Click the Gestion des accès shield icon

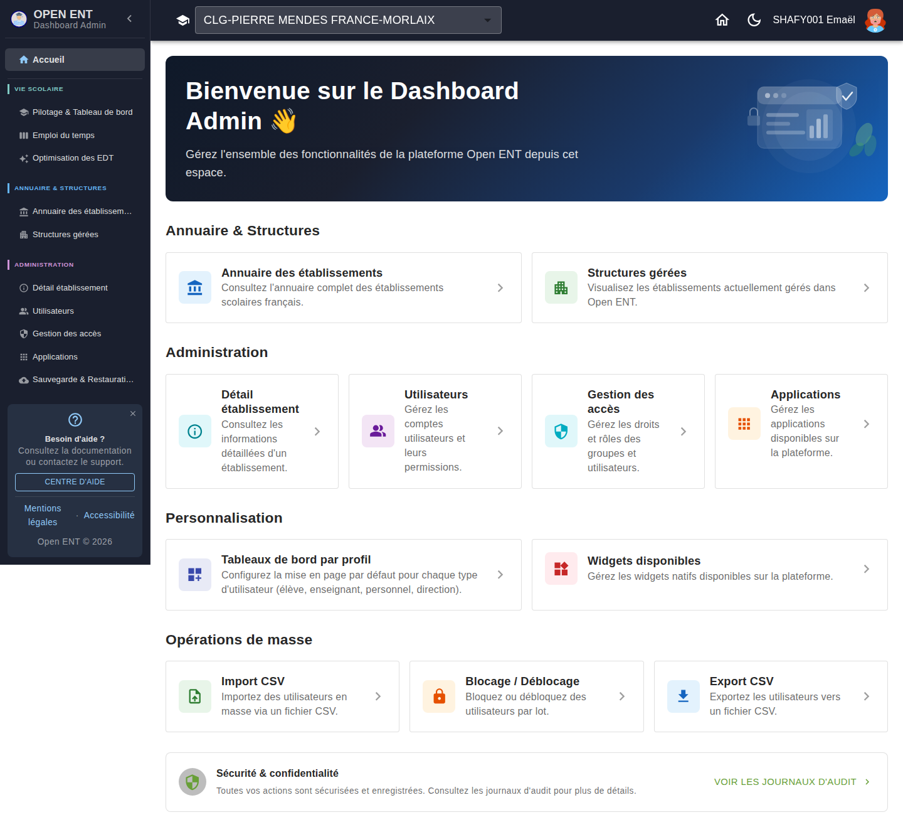(561, 431)
